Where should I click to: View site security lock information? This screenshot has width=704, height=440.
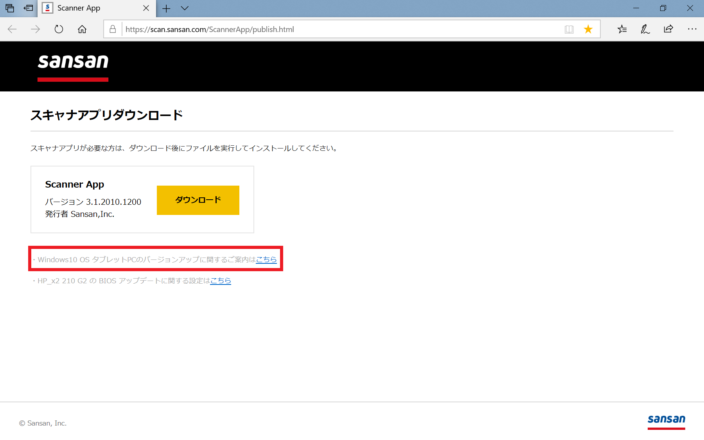pos(113,29)
